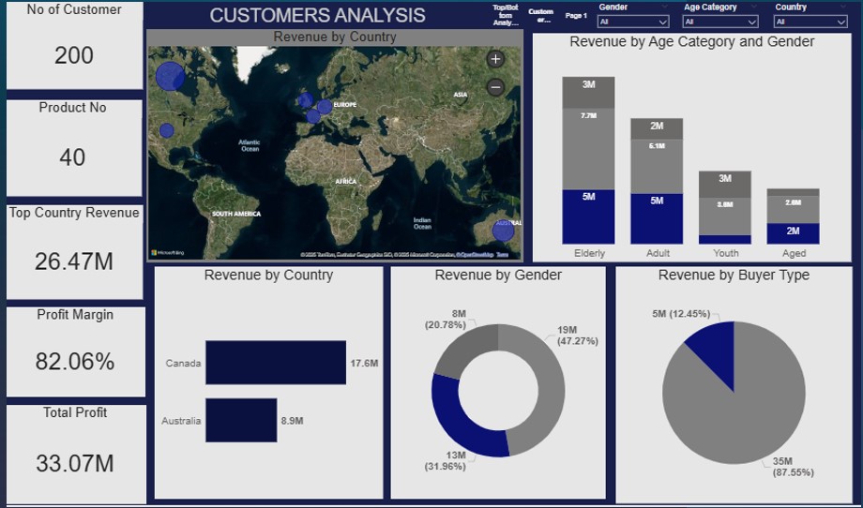Image resolution: width=863 pixels, height=508 pixels.
Task: Click the Revenue by Age Category and Gender title
Action: pyautogui.click(x=692, y=42)
